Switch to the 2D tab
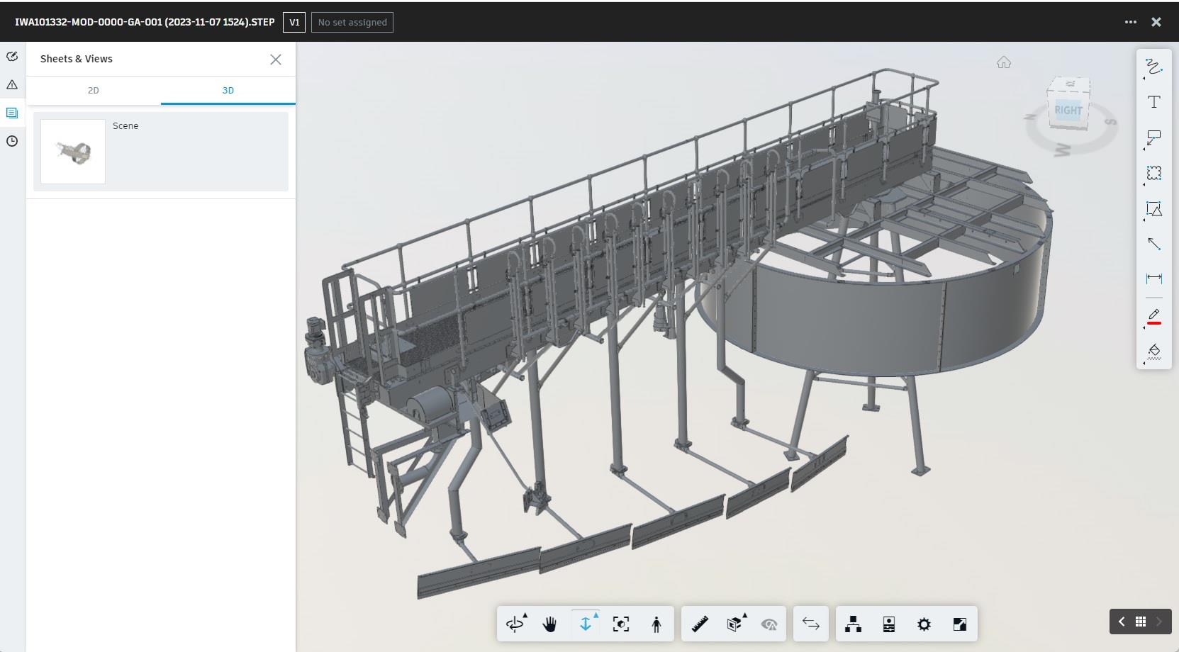 pos(94,90)
